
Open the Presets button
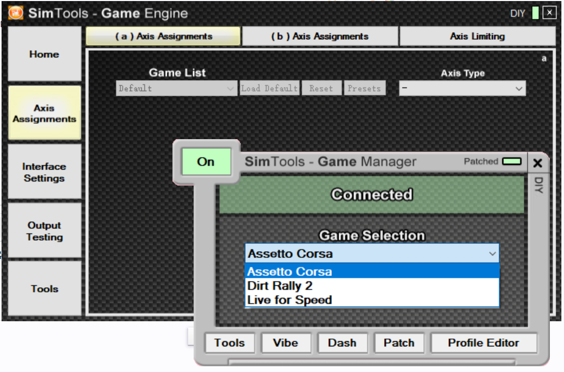tap(364, 88)
